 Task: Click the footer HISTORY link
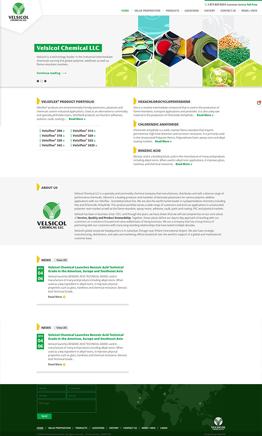tap(114, 428)
